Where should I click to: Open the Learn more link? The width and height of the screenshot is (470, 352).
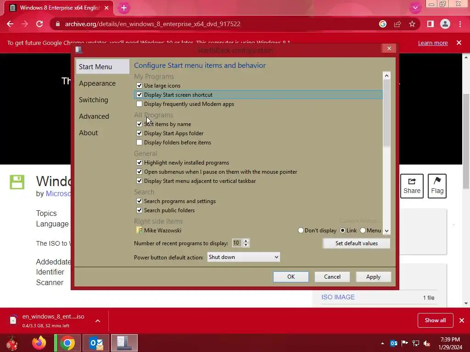[433, 43]
